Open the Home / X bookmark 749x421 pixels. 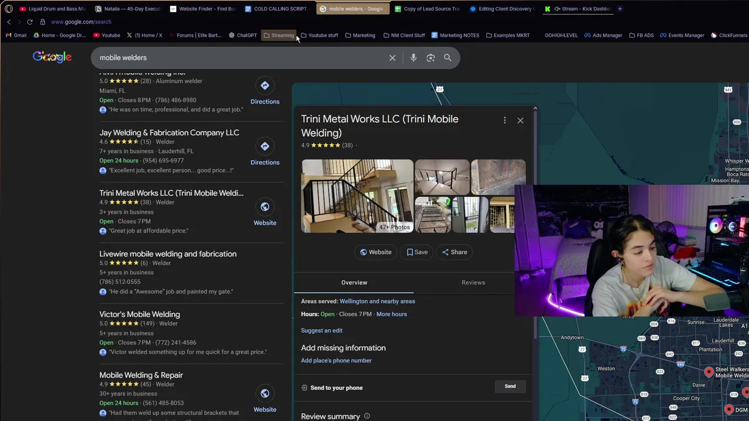pyautogui.click(x=144, y=35)
